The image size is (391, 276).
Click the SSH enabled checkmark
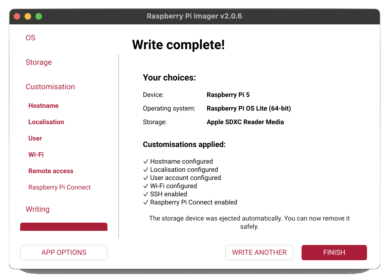[x=146, y=194]
